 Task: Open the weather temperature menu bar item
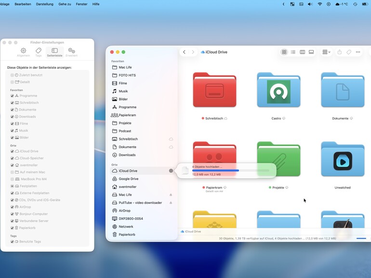342,4
